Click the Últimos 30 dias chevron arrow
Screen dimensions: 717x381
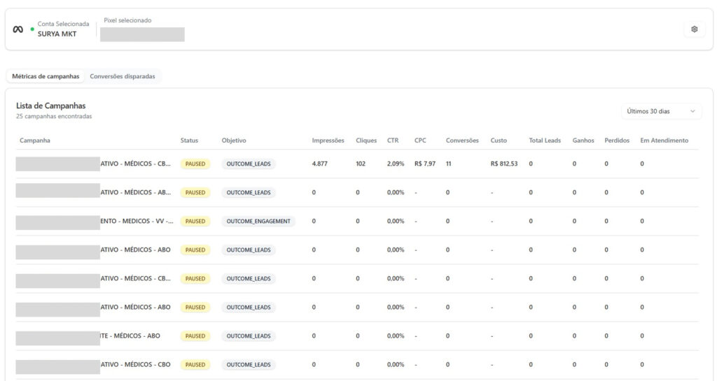[692, 111]
